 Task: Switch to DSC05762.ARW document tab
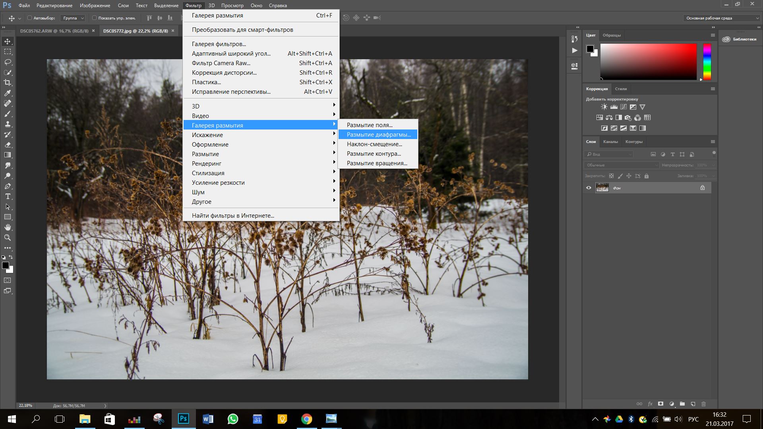tap(54, 31)
